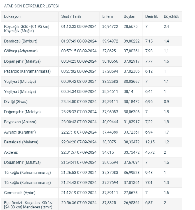Click depth value 7,15
This screenshot has height=210, width=195.
coord(149,41)
